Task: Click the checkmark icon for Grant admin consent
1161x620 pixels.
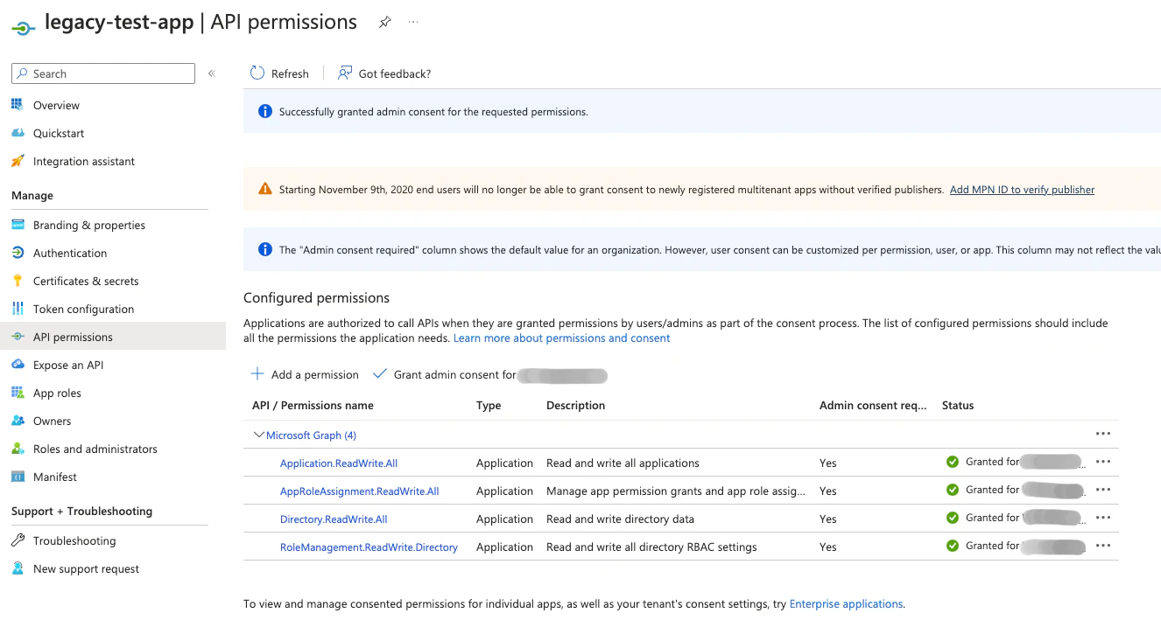Action: coord(379,374)
